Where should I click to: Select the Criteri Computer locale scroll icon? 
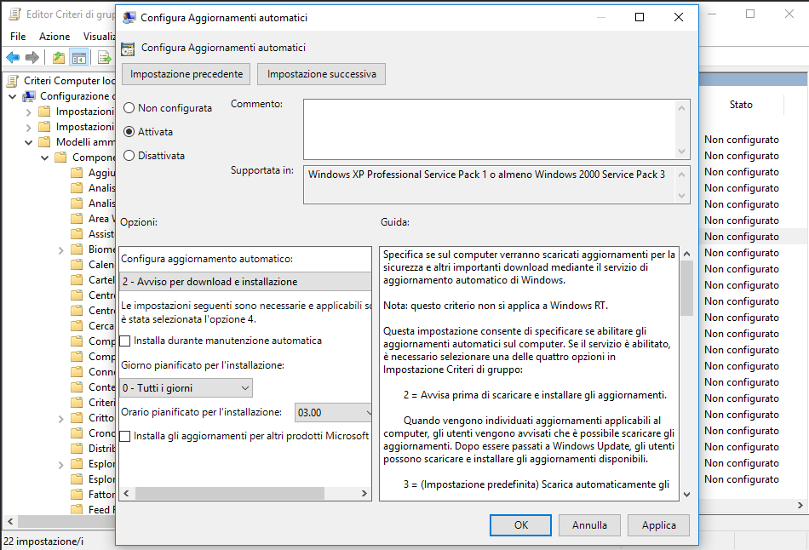point(13,81)
